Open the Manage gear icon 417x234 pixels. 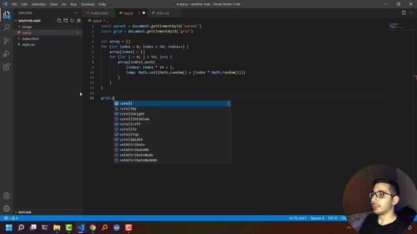(7, 209)
